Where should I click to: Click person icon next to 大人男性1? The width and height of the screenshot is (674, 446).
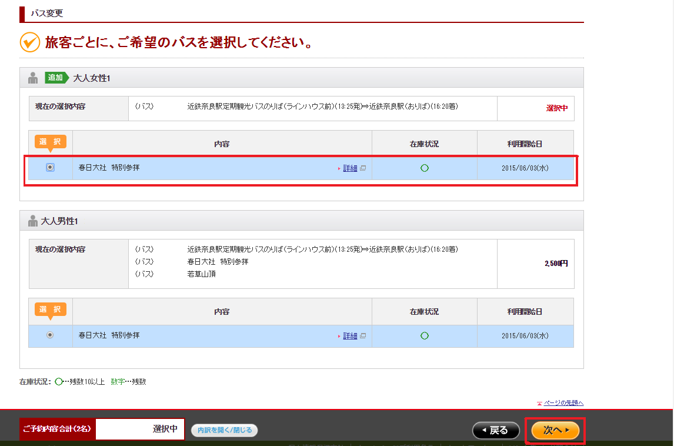tap(33, 221)
